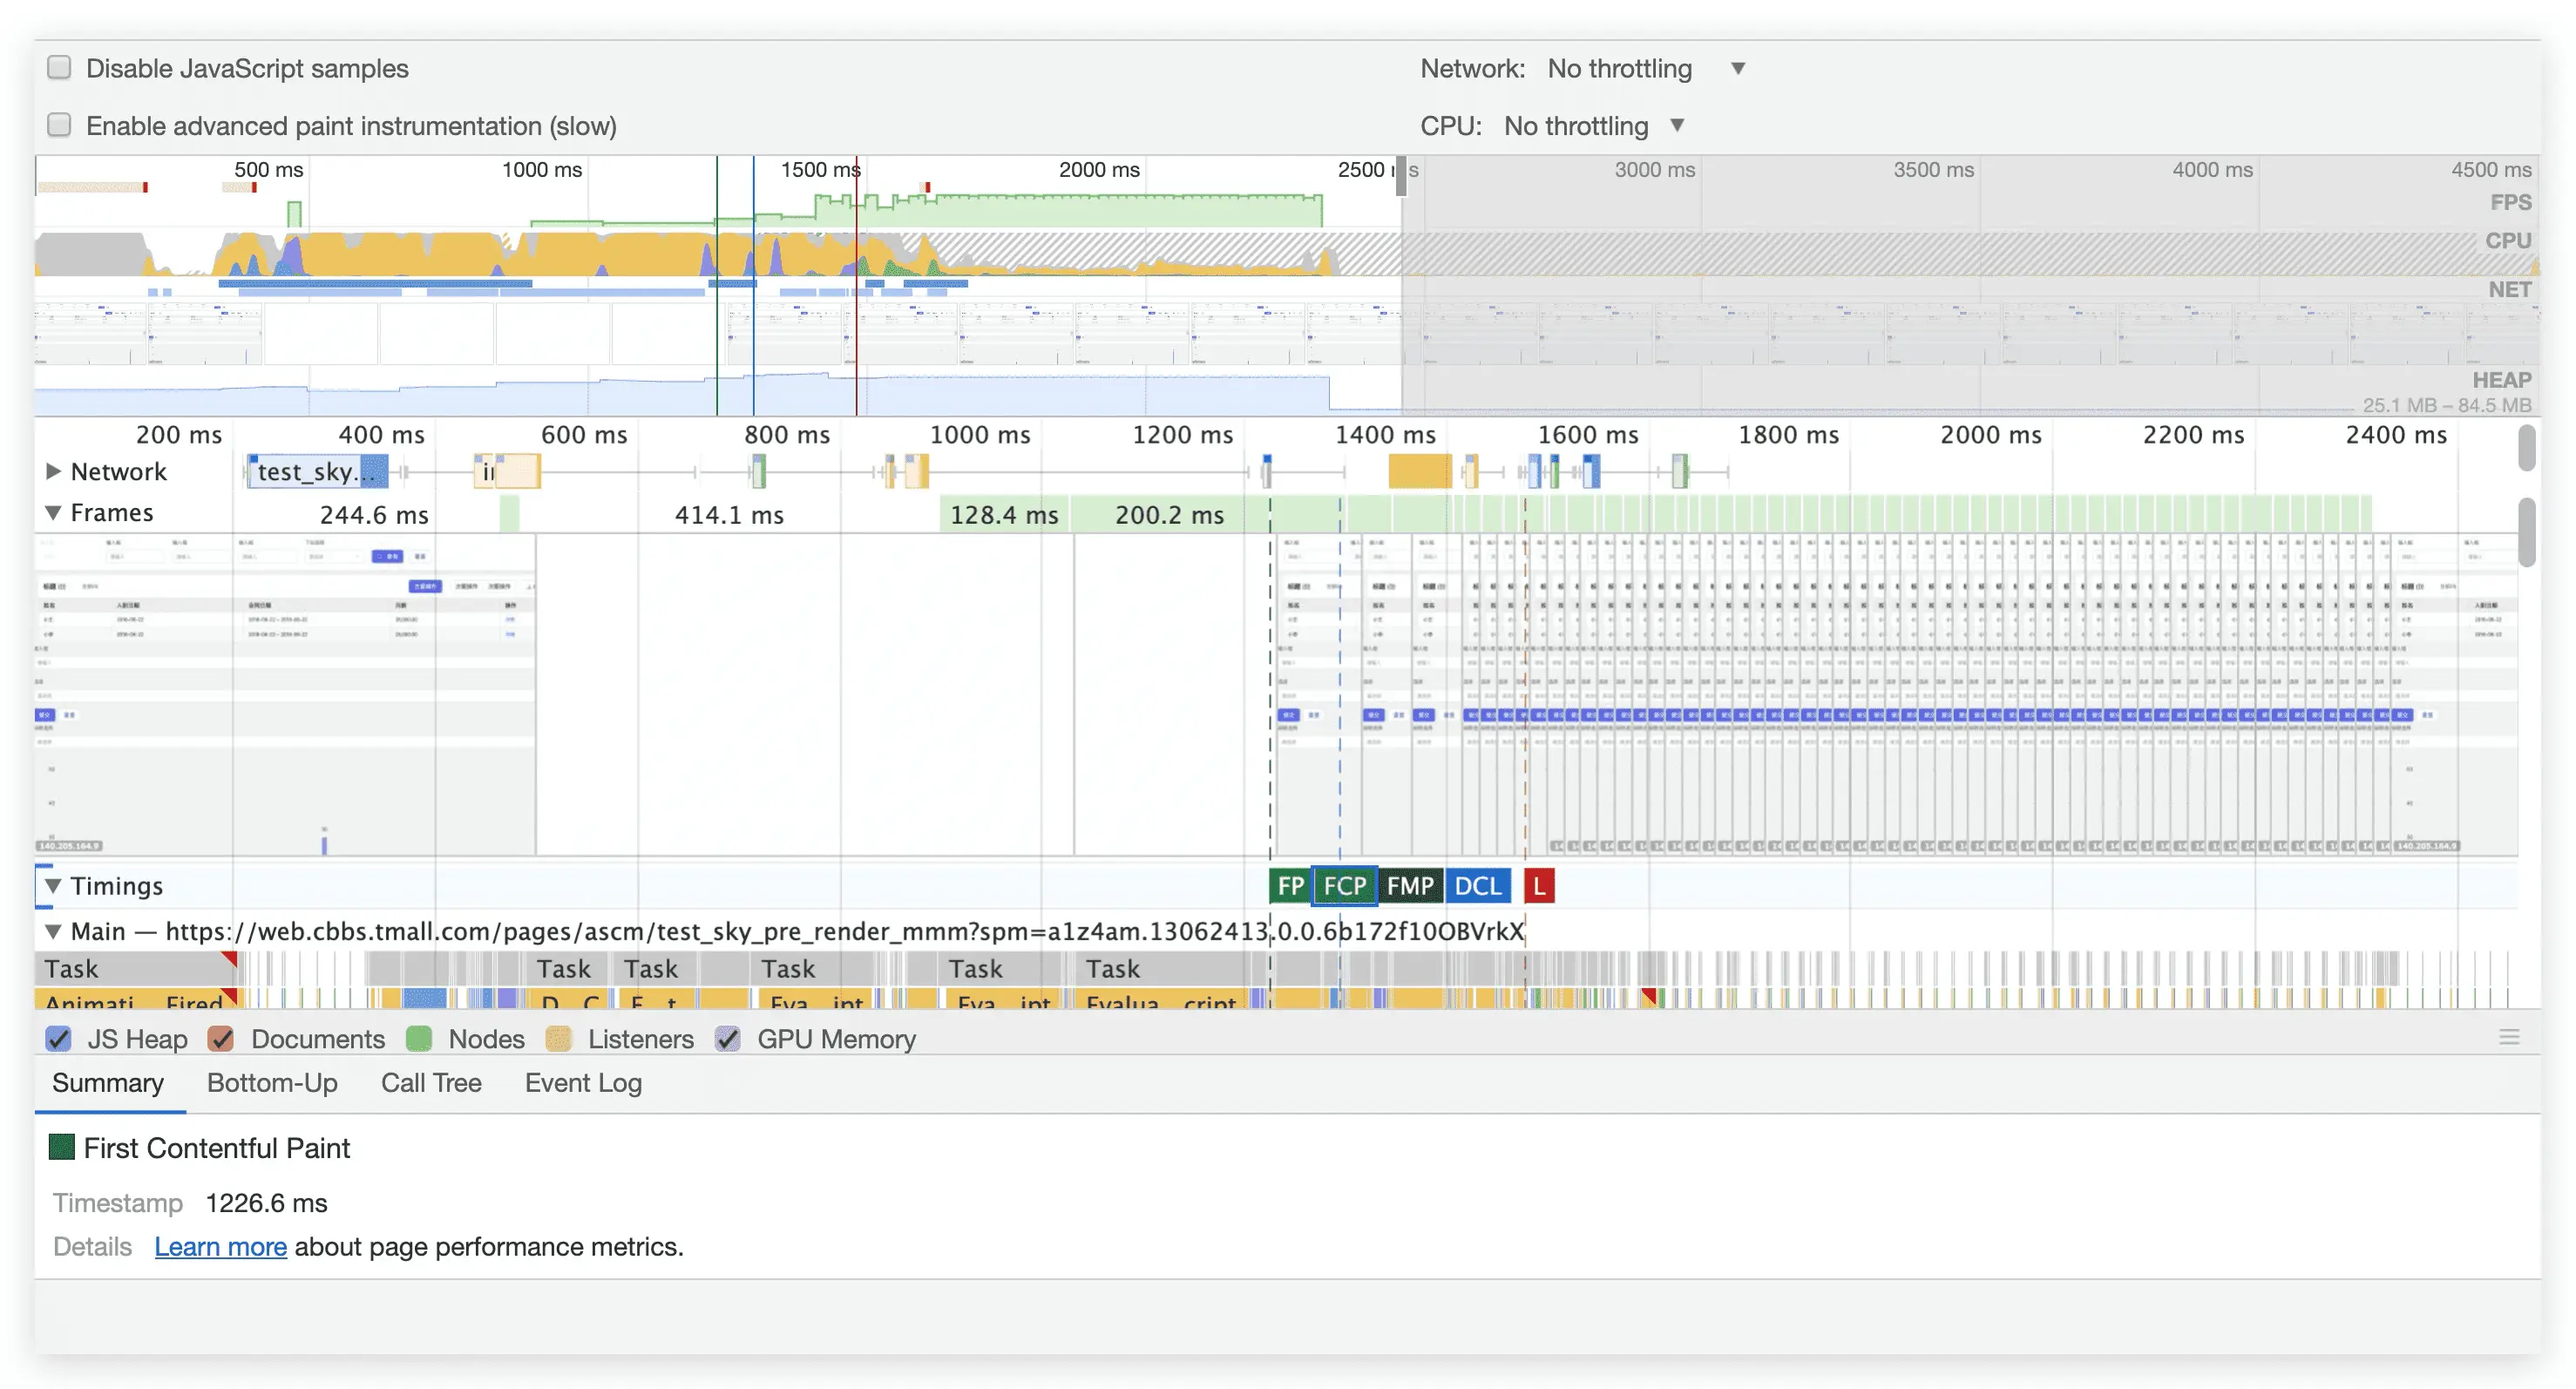Viewport: 2576px width, 1389px height.
Task: Click the red L load marker
Action: [1538, 886]
